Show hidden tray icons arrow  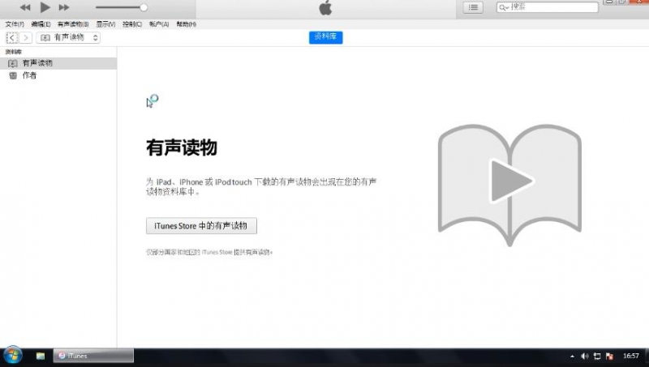tap(572, 356)
